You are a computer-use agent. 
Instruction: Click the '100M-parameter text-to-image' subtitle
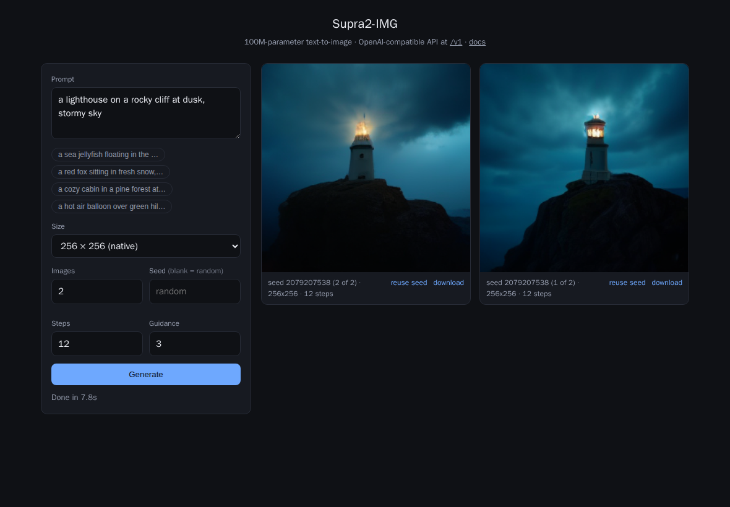(298, 42)
